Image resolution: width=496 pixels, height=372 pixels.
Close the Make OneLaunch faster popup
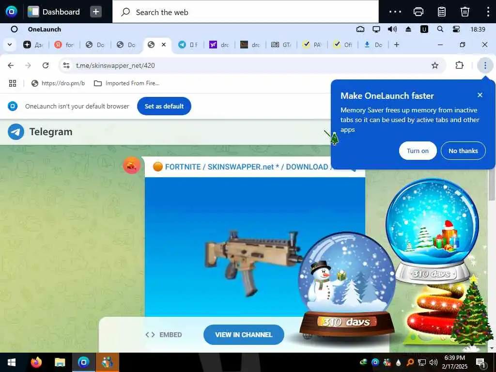pos(480,95)
